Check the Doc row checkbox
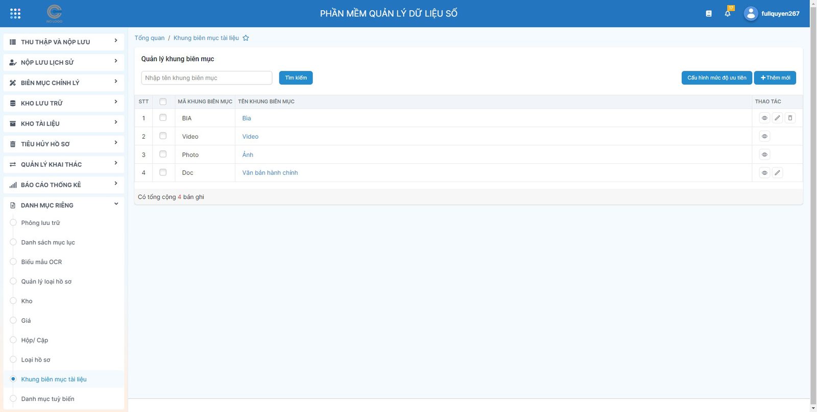The height and width of the screenshot is (412, 817). pos(163,172)
